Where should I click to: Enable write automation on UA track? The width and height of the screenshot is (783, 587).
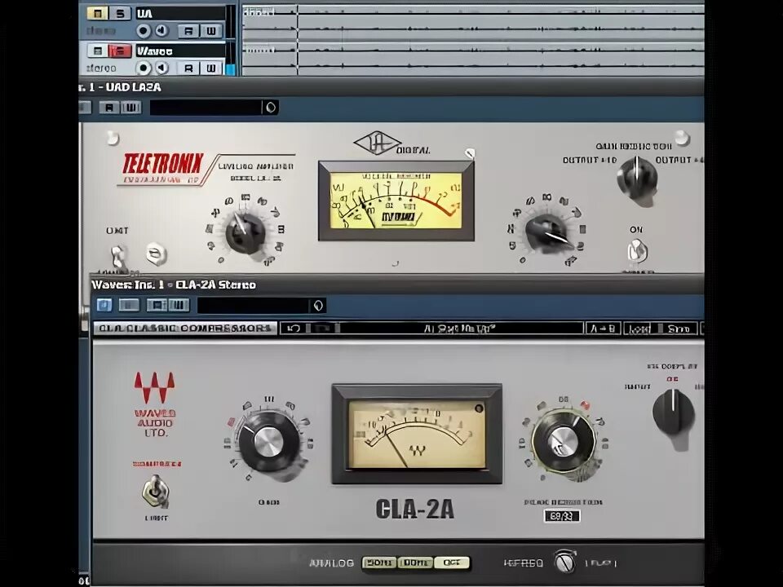tap(211, 32)
